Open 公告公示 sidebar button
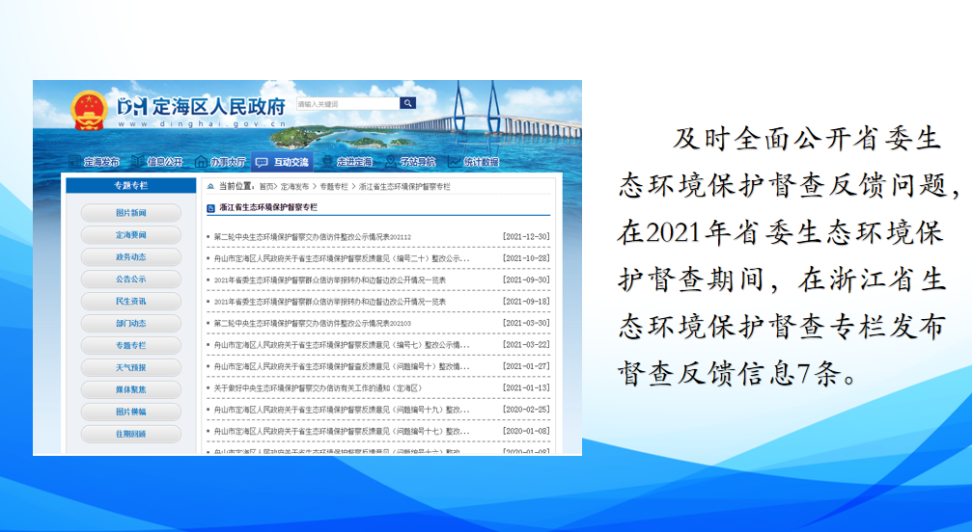The height and width of the screenshot is (532, 972). click(131, 279)
